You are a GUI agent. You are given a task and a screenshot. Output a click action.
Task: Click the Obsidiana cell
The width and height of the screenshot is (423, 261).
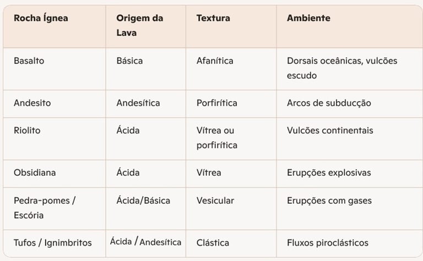pyautogui.click(x=35, y=173)
